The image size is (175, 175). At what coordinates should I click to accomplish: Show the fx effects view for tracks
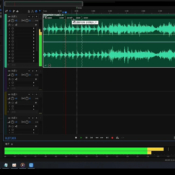coord(10,11)
